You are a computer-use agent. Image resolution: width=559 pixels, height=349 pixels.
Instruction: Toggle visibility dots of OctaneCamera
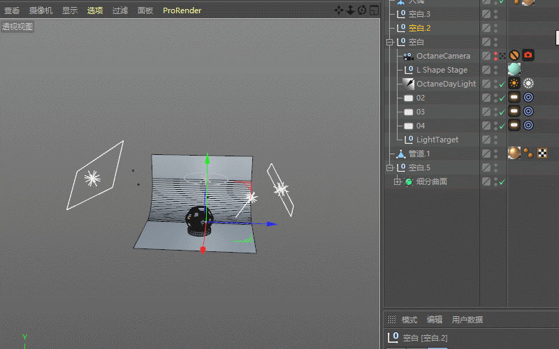495,56
